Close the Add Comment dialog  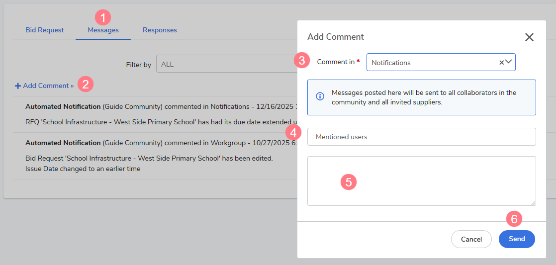tap(529, 37)
